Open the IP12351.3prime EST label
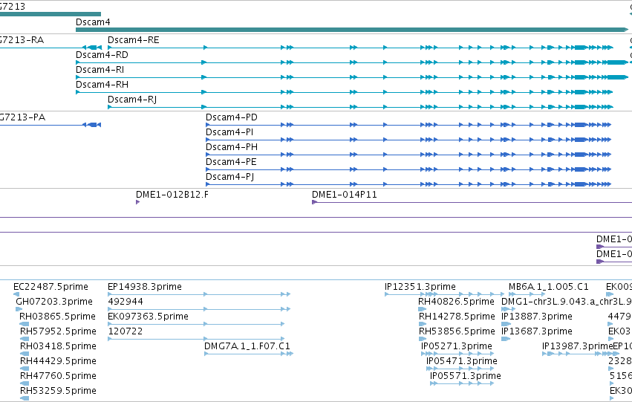 pos(420,287)
